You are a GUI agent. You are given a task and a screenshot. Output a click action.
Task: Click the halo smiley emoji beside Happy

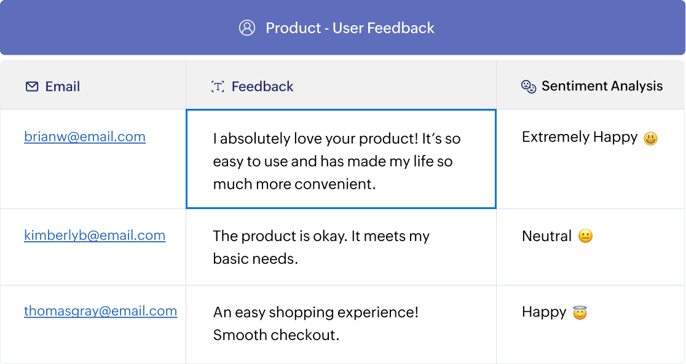pos(580,313)
